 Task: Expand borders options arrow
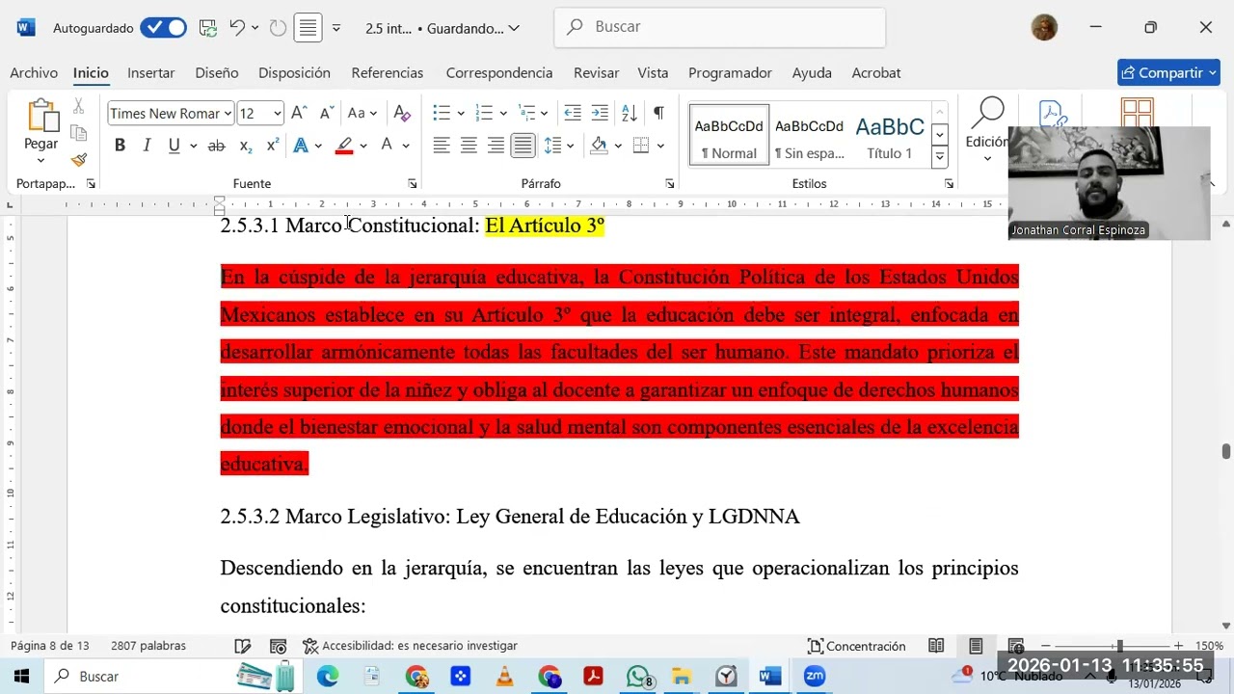(x=660, y=146)
